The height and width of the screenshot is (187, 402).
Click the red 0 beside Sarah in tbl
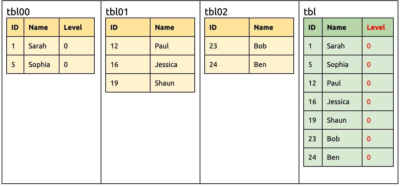[x=368, y=46]
